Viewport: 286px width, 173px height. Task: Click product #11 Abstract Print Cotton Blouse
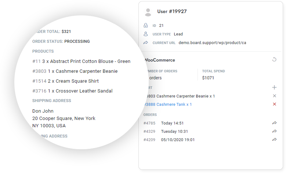click(81, 61)
